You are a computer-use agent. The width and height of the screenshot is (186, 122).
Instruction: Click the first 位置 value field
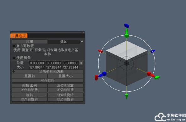coord(37,63)
